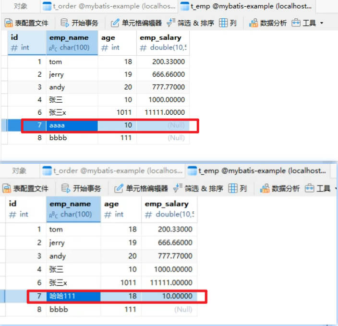
Task: Click table profile icon in top window
Action: coord(9,23)
